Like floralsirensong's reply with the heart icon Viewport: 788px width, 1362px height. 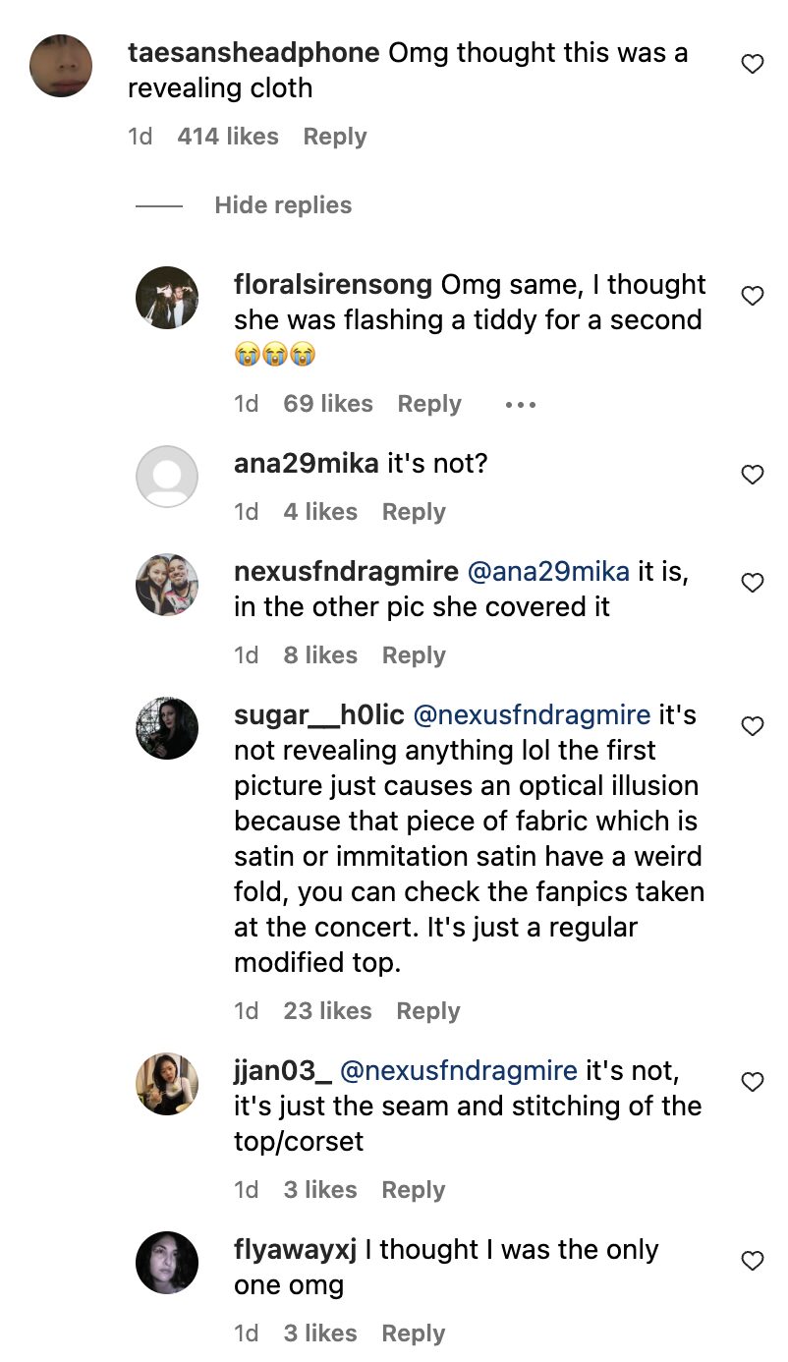pyautogui.click(x=752, y=296)
